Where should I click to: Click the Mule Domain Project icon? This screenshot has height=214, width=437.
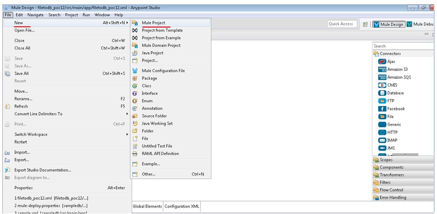tap(135, 45)
